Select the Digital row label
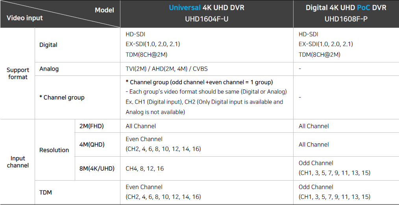The image size is (399, 205). click(x=48, y=45)
